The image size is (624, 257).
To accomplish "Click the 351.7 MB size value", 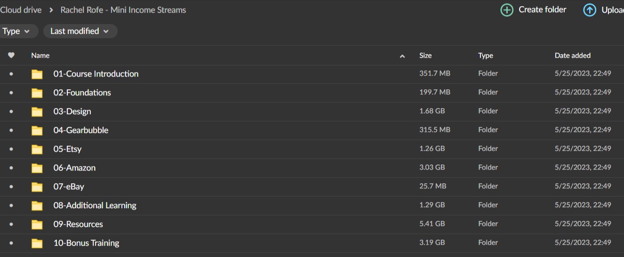I will pyautogui.click(x=435, y=73).
